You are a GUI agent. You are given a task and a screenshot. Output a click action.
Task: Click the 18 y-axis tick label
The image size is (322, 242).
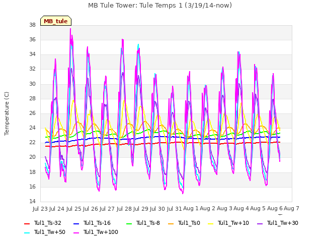click(32, 172)
